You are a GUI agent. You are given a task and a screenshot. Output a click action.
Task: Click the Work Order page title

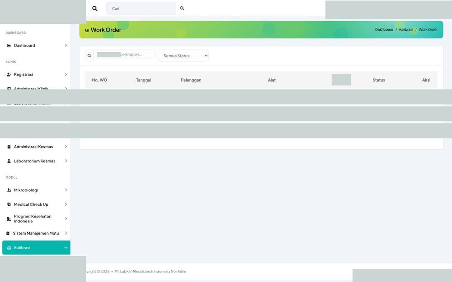(x=106, y=30)
